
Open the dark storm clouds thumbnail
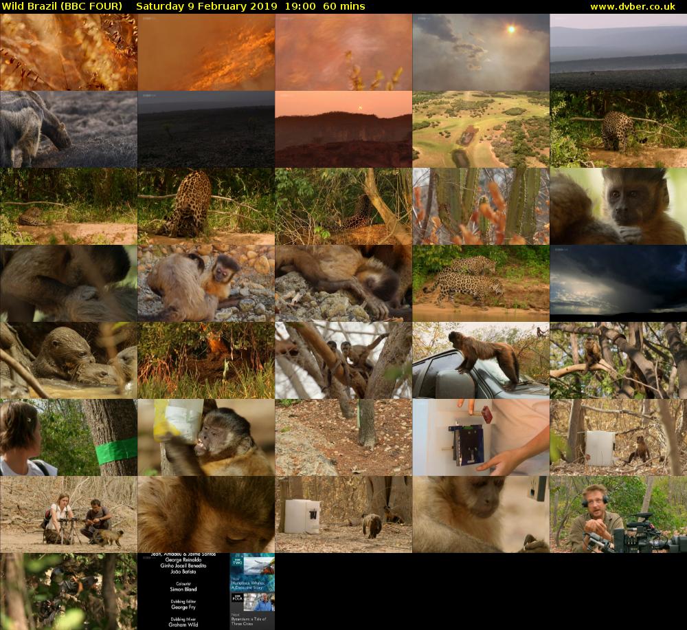click(x=618, y=283)
